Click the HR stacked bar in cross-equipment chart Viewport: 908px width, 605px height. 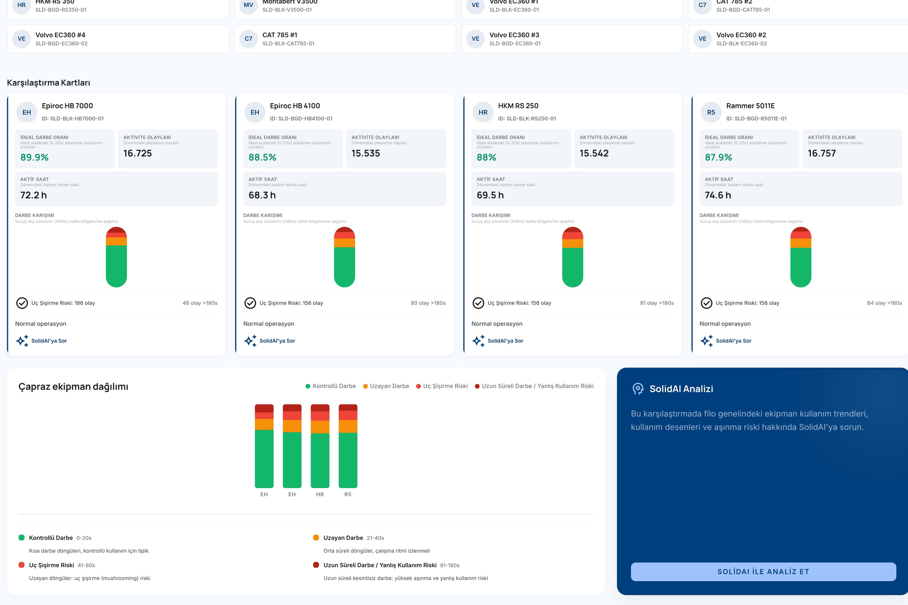point(320,446)
